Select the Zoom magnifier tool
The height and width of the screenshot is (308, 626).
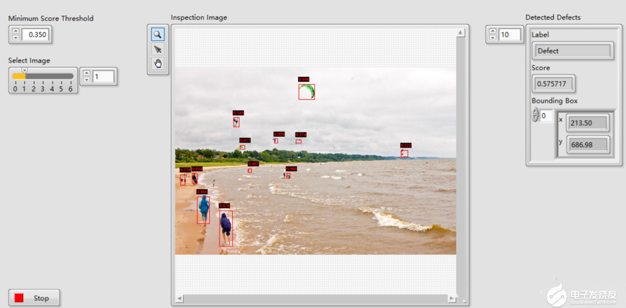tap(158, 34)
